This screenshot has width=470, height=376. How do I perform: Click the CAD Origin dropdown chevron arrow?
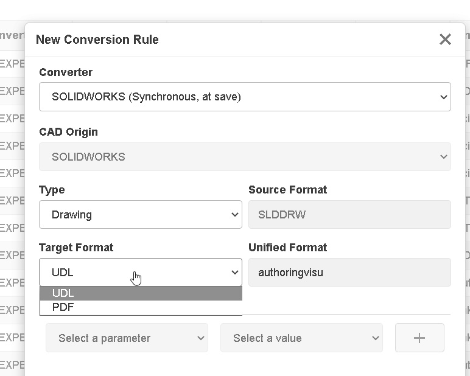click(x=443, y=157)
